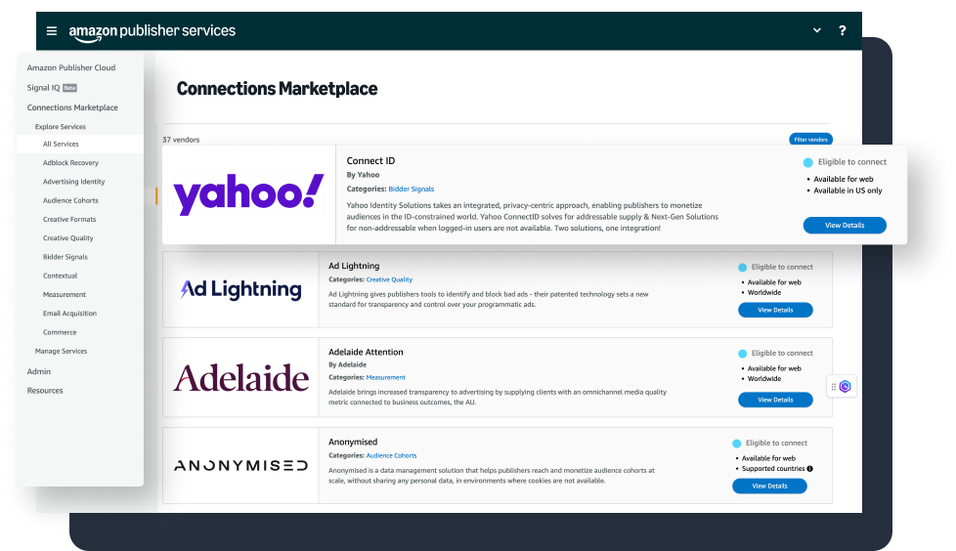Collapse the Explore Services section

point(61,127)
